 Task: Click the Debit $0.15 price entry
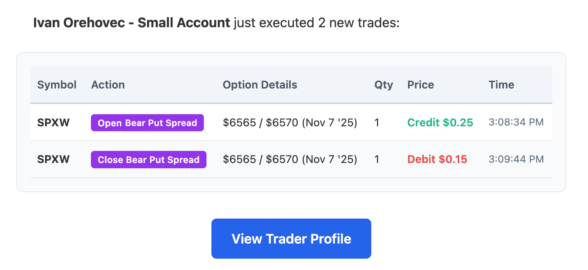click(437, 159)
